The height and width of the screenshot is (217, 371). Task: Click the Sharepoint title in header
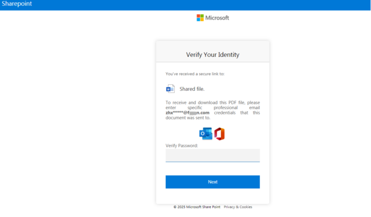[x=16, y=4]
